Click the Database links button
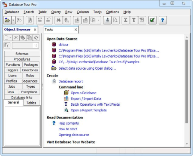Screen dimensions: 193x156 22,98
